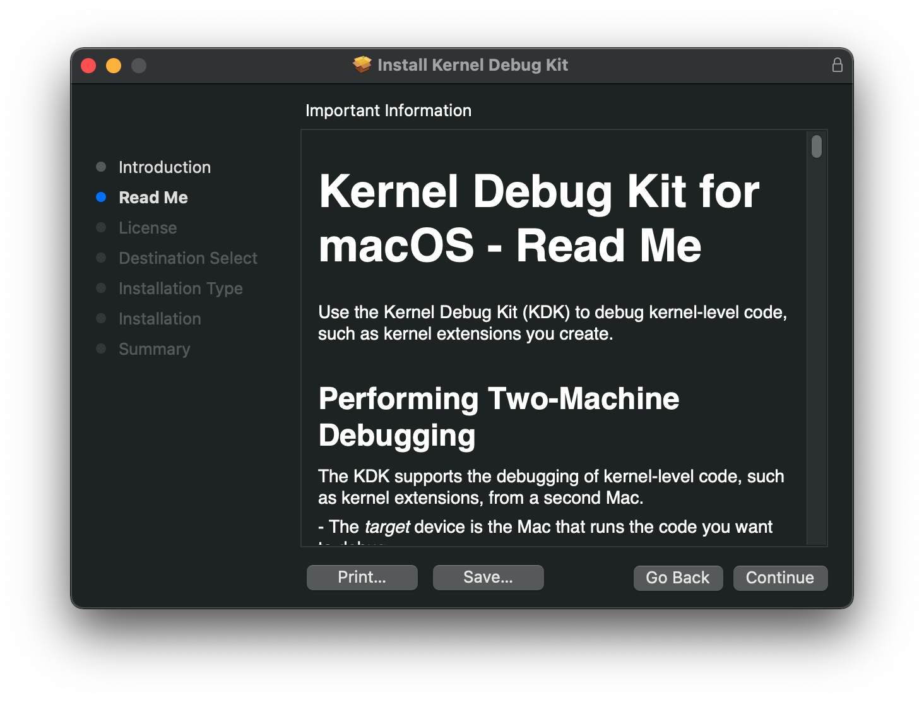Click the 'Important Information' label
Image resolution: width=924 pixels, height=702 pixels.
coord(388,110)
